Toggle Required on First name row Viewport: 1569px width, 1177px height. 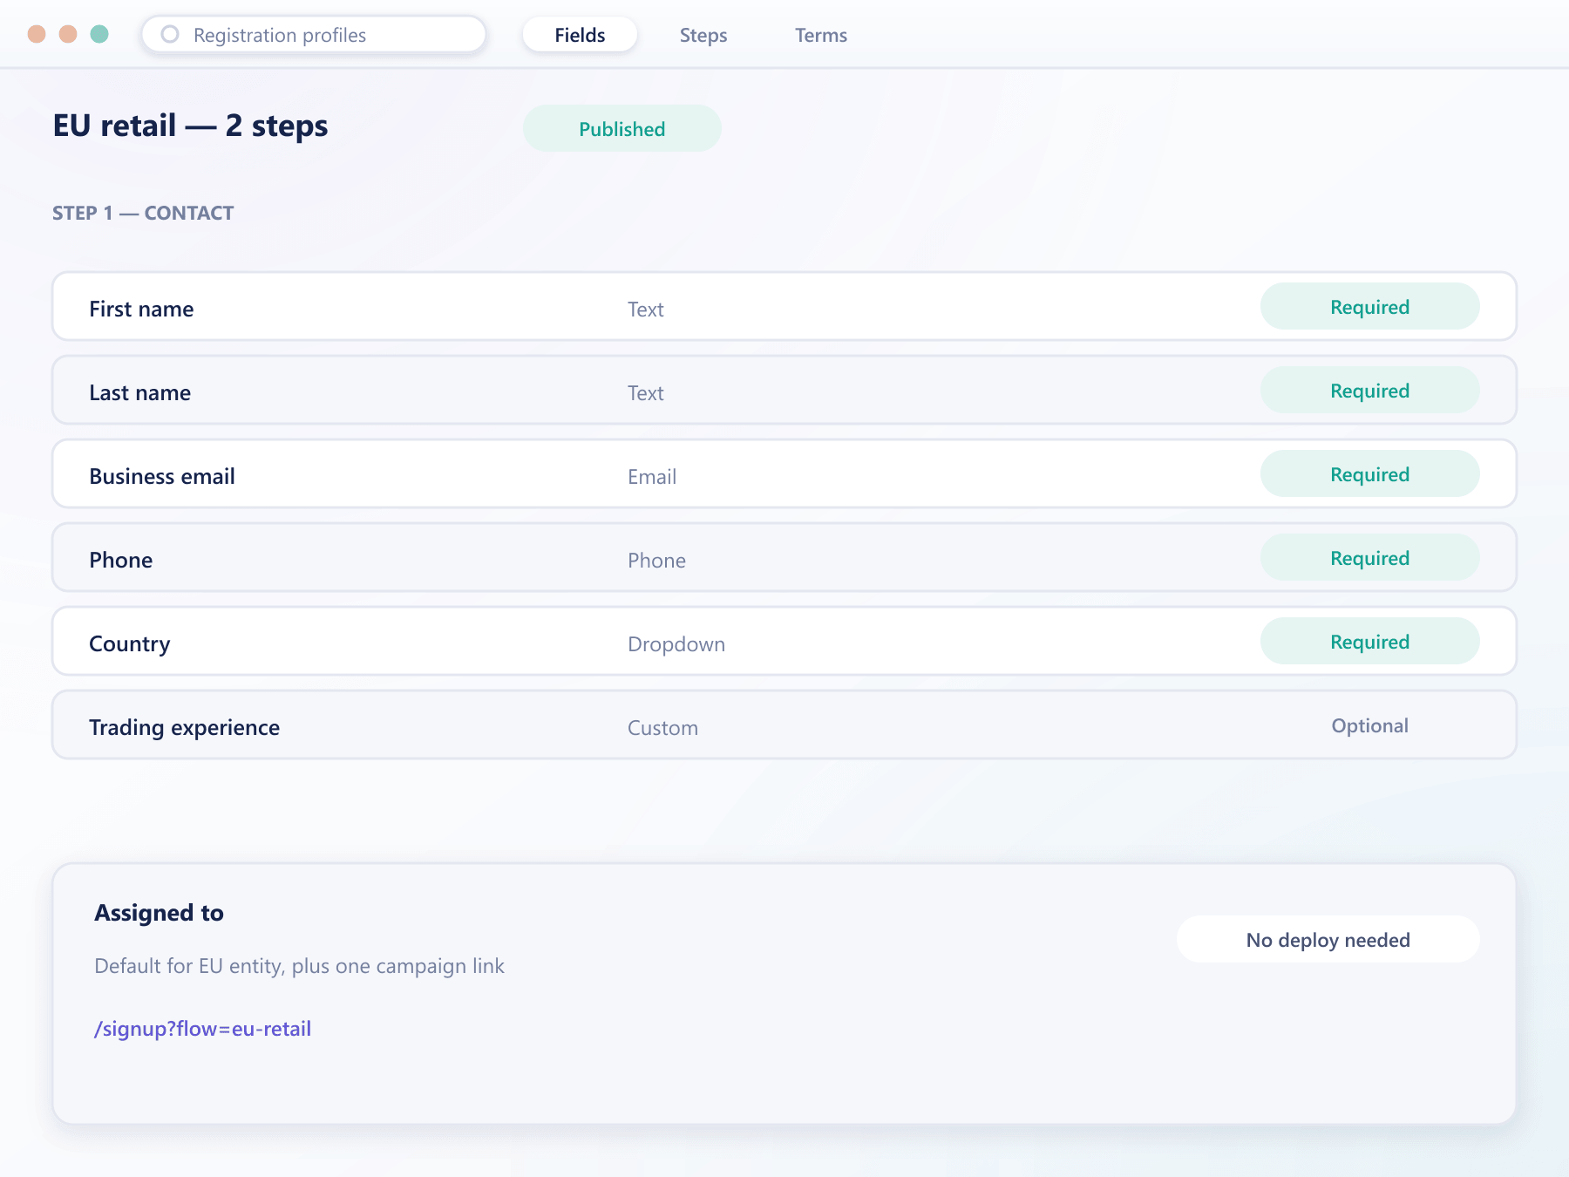pos(1369,306)
